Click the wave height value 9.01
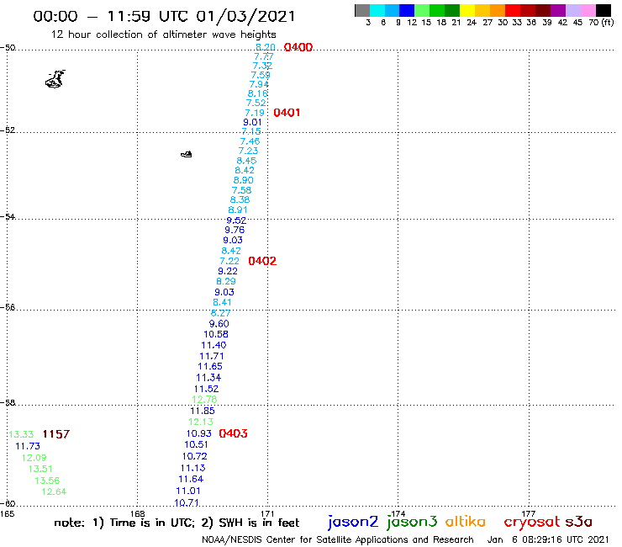 tap(253, 122)
